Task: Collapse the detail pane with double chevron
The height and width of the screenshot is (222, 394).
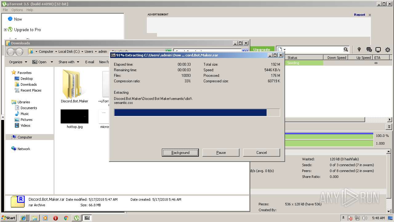Action: [389, 127]
